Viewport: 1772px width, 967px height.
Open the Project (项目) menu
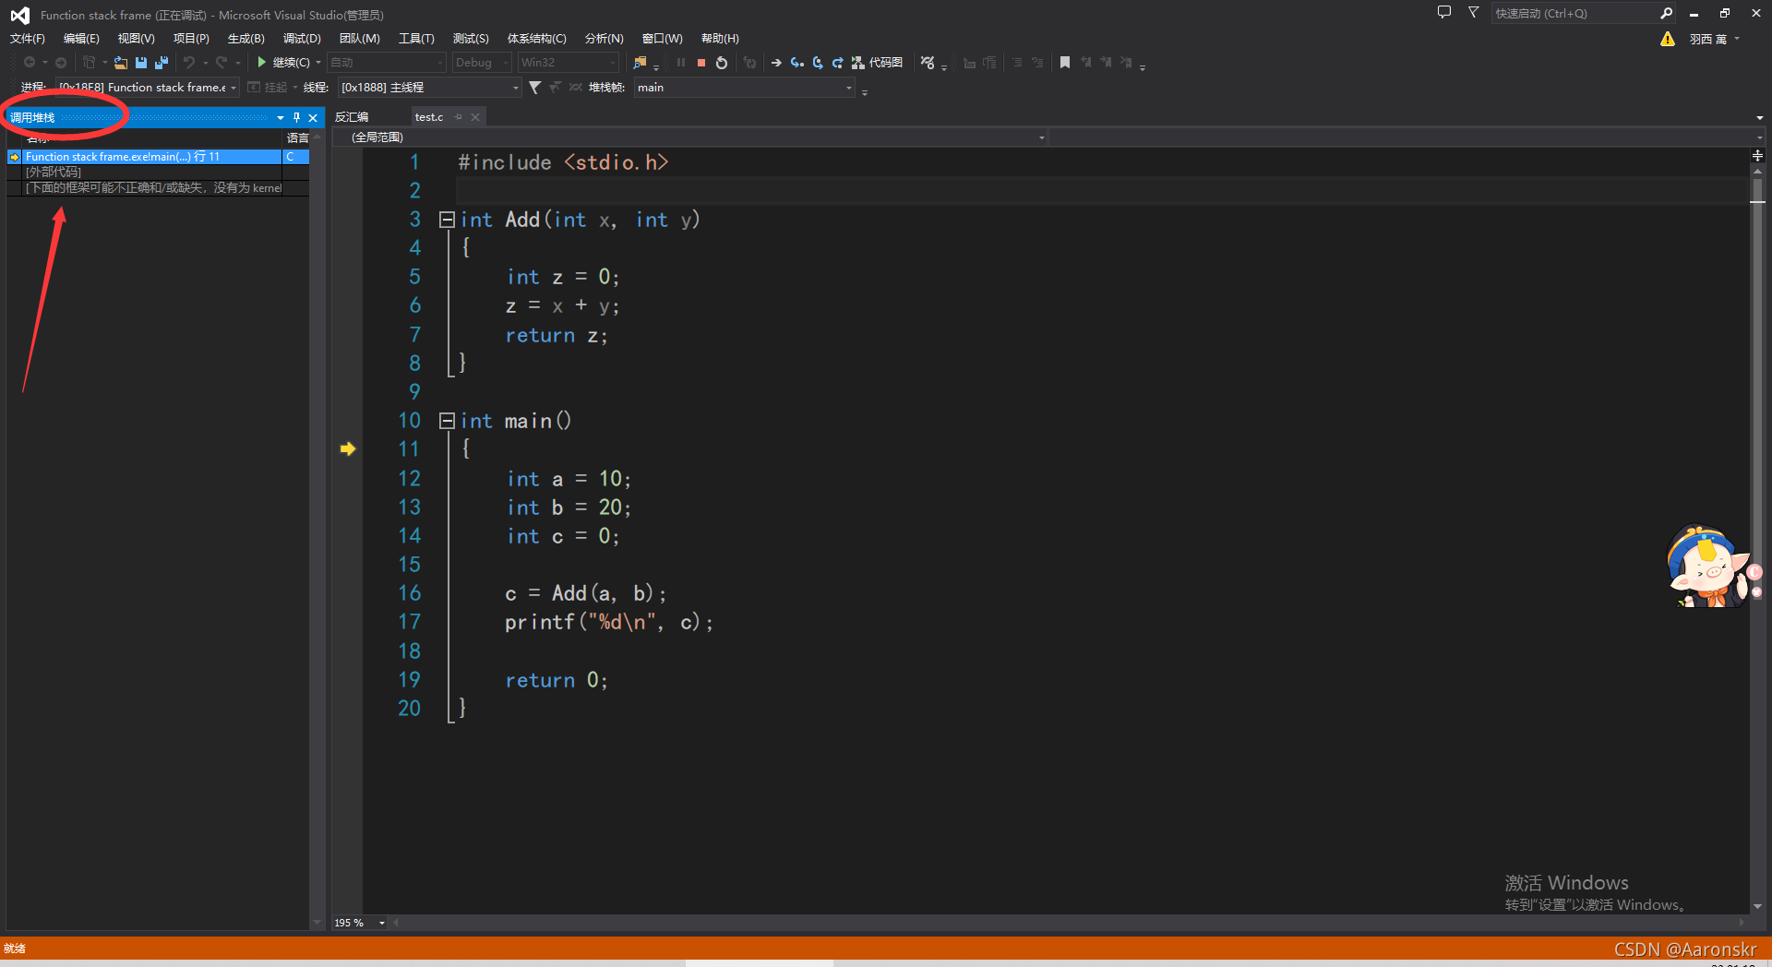191,39
